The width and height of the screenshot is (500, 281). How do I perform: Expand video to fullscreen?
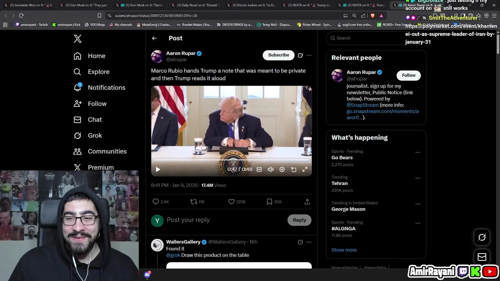pyautogui.click(x=305, y=169)
